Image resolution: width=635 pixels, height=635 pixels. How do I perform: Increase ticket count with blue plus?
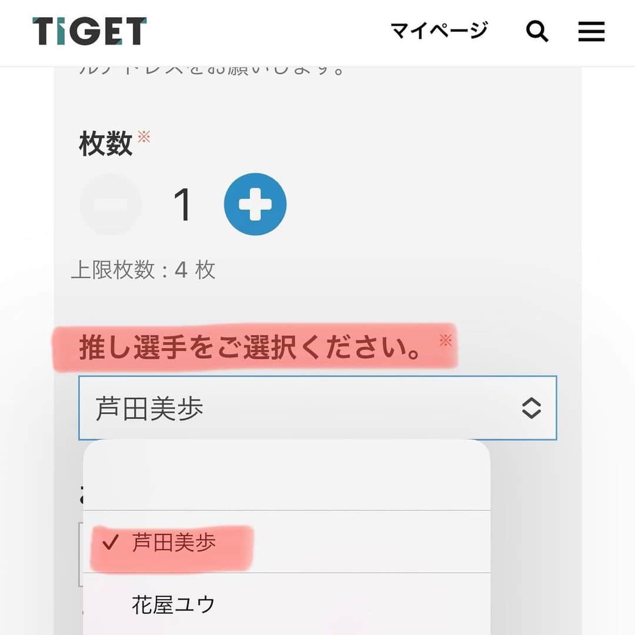[255, 204]
